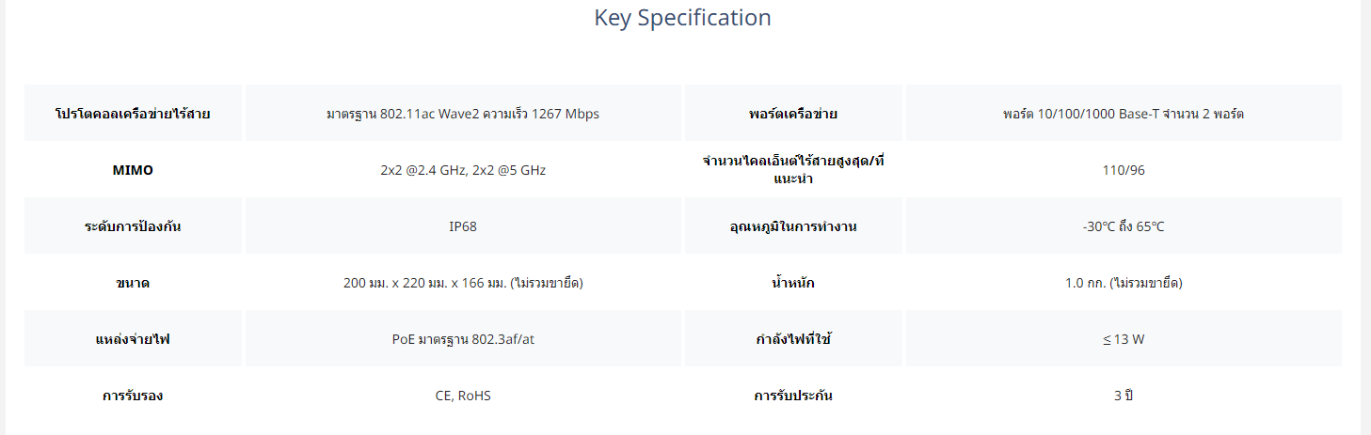Click the IP68 value cell
The width and height of the screenshot is (1371, 435).
(463, 226)
